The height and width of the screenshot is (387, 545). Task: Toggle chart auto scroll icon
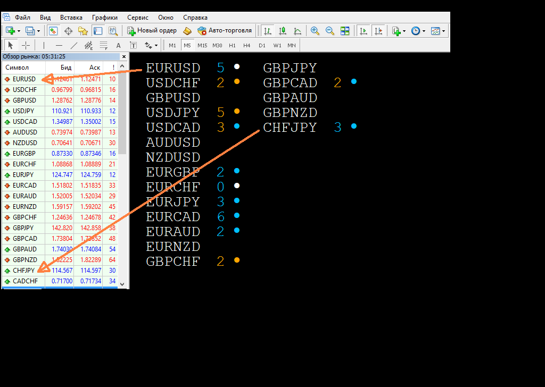click(x=363, y=31)
